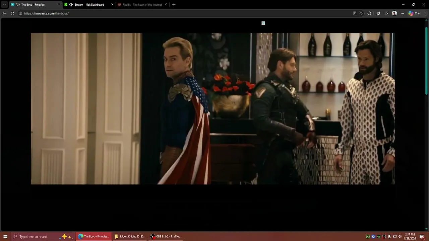The height and width of the screenshot is (241, 429).
Task: Close the ad overlay above the video
Action: [x=263, y=23]
